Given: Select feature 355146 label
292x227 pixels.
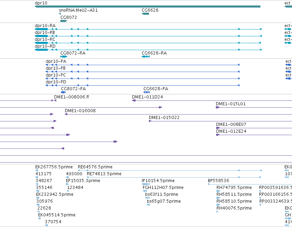Looking at the screenshot, I should pos(44,188).
